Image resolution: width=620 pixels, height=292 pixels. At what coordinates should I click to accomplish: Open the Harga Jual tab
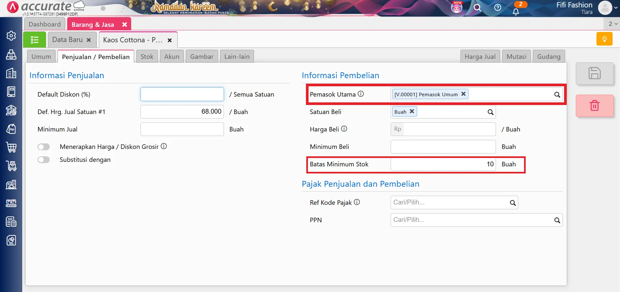pos(480,57)
